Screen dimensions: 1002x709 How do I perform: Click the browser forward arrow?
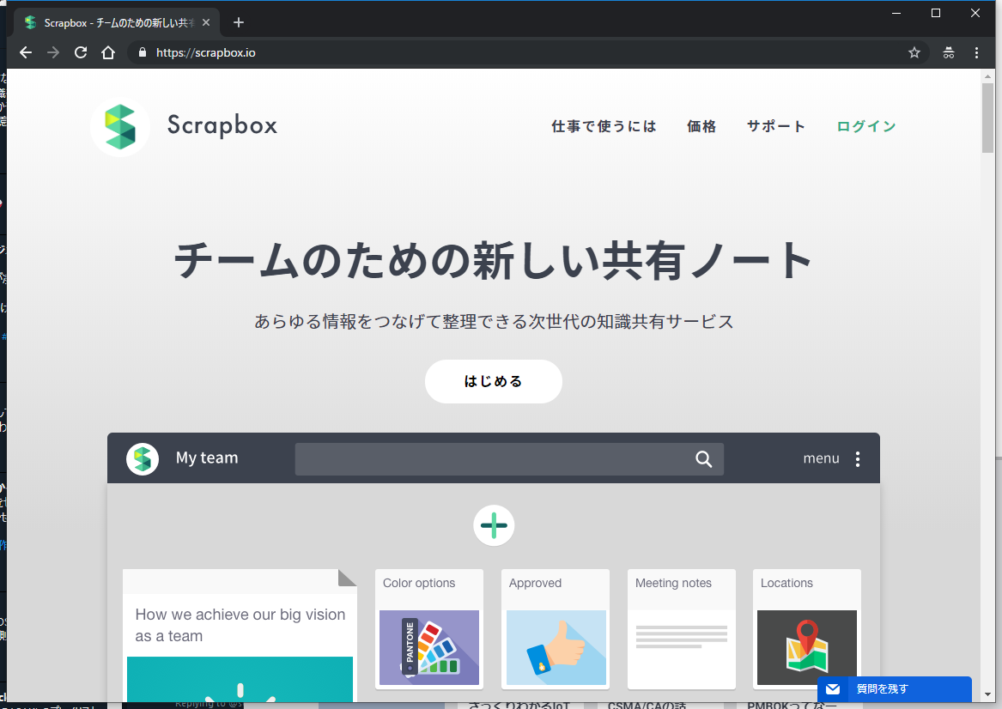click(x=53, y=52)
